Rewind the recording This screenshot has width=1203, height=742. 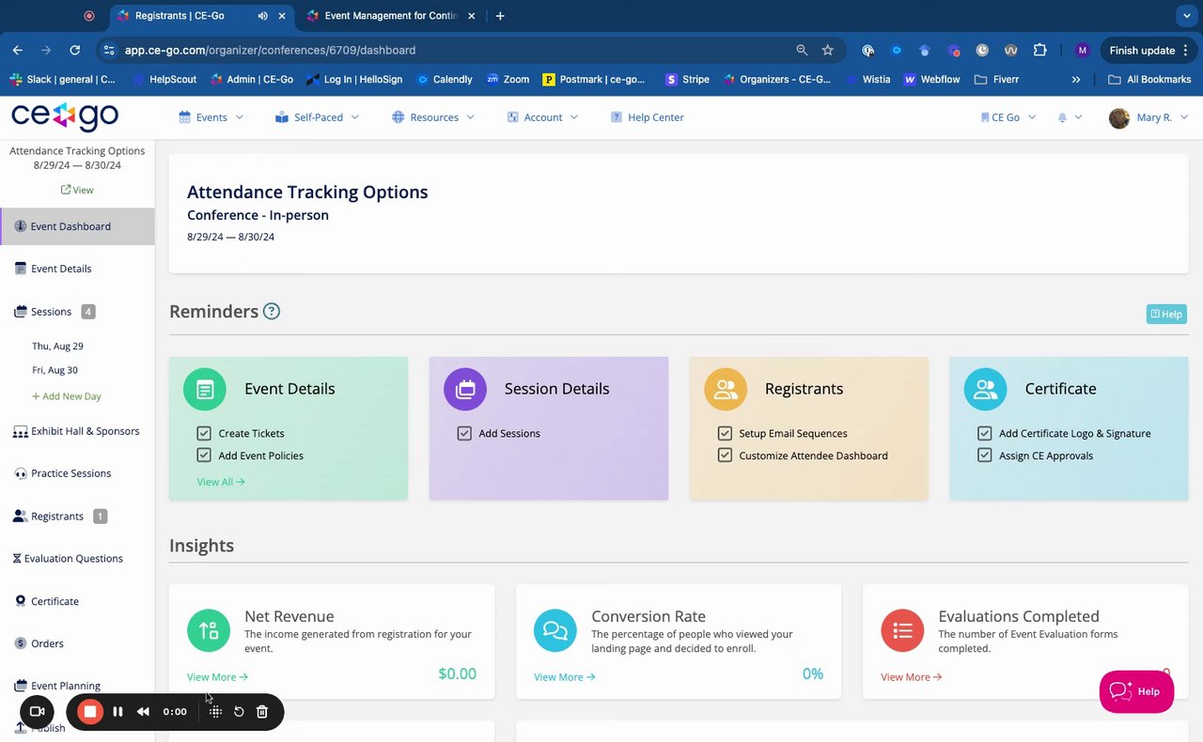point(143,712)
